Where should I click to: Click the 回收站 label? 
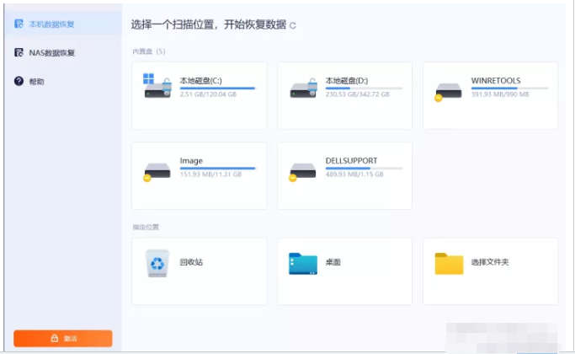191,262
